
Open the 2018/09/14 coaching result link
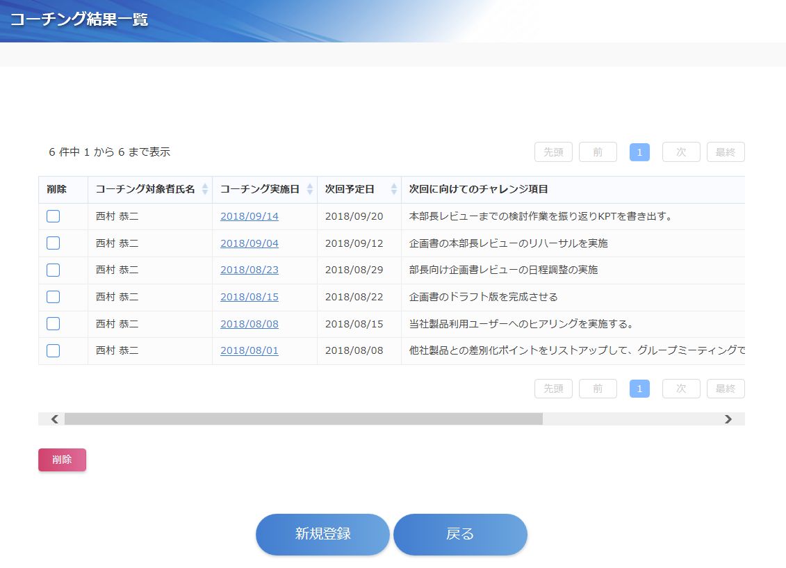[249, 216]
